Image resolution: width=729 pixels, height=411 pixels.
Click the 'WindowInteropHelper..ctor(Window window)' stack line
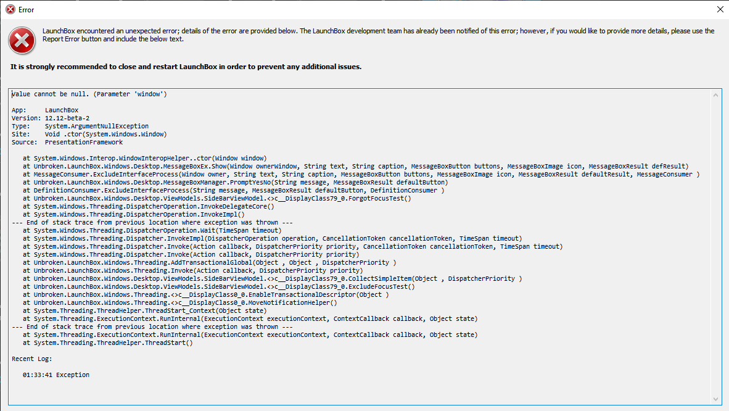(x=144, y=158)
